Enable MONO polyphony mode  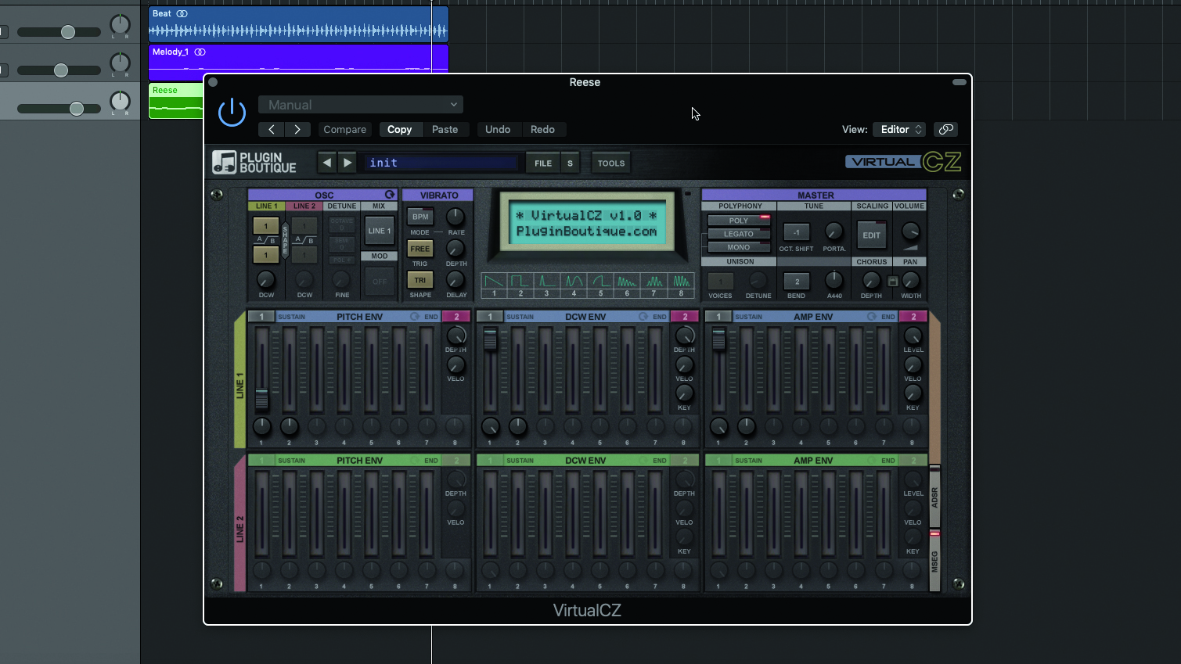pyautogui.click(x=739, y=247)
